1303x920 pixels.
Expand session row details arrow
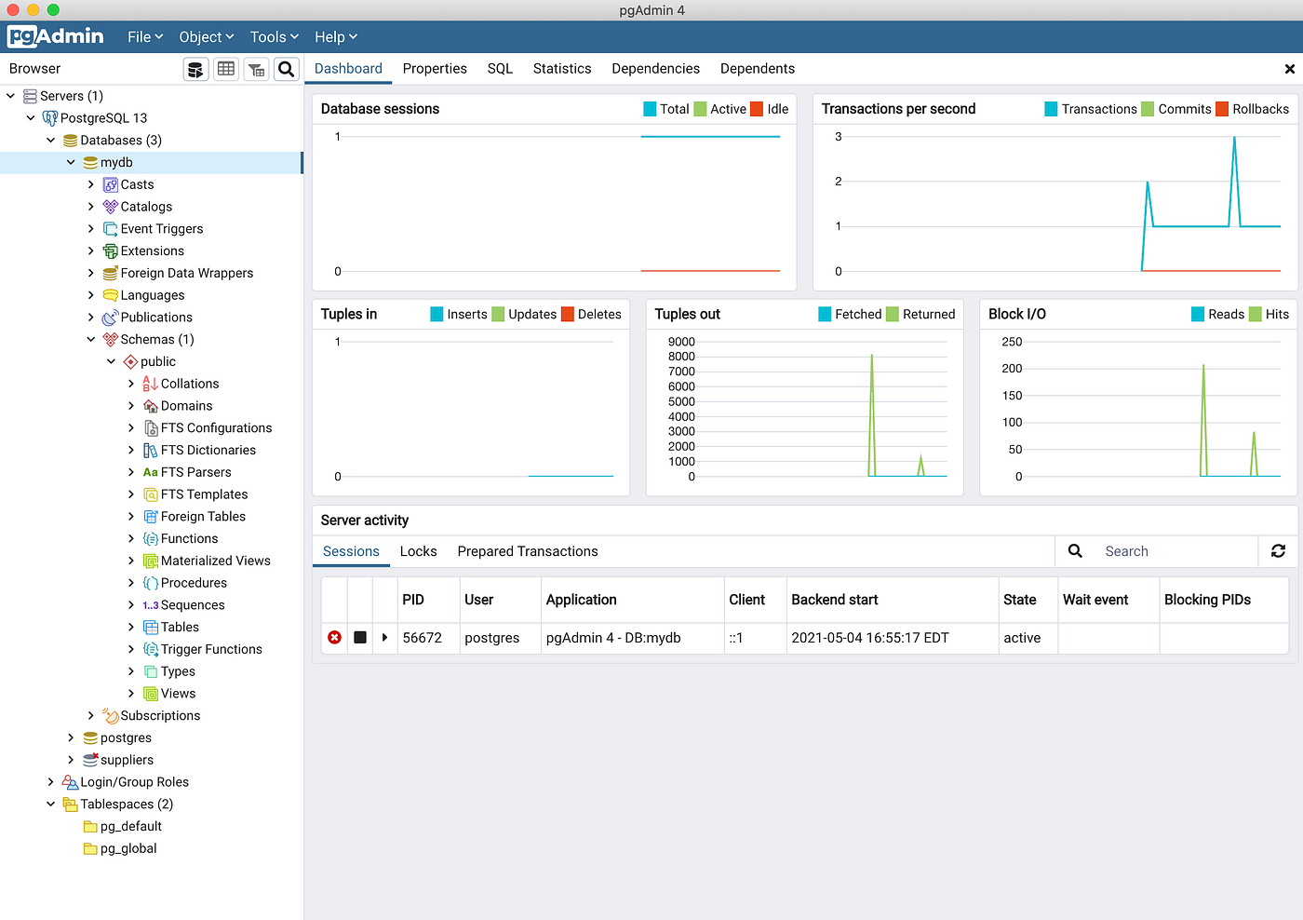click(x=384, y=638)
